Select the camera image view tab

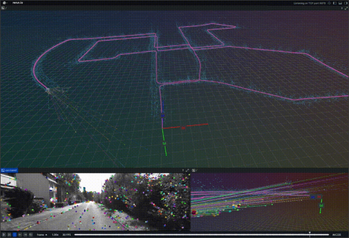pos(9,171)
